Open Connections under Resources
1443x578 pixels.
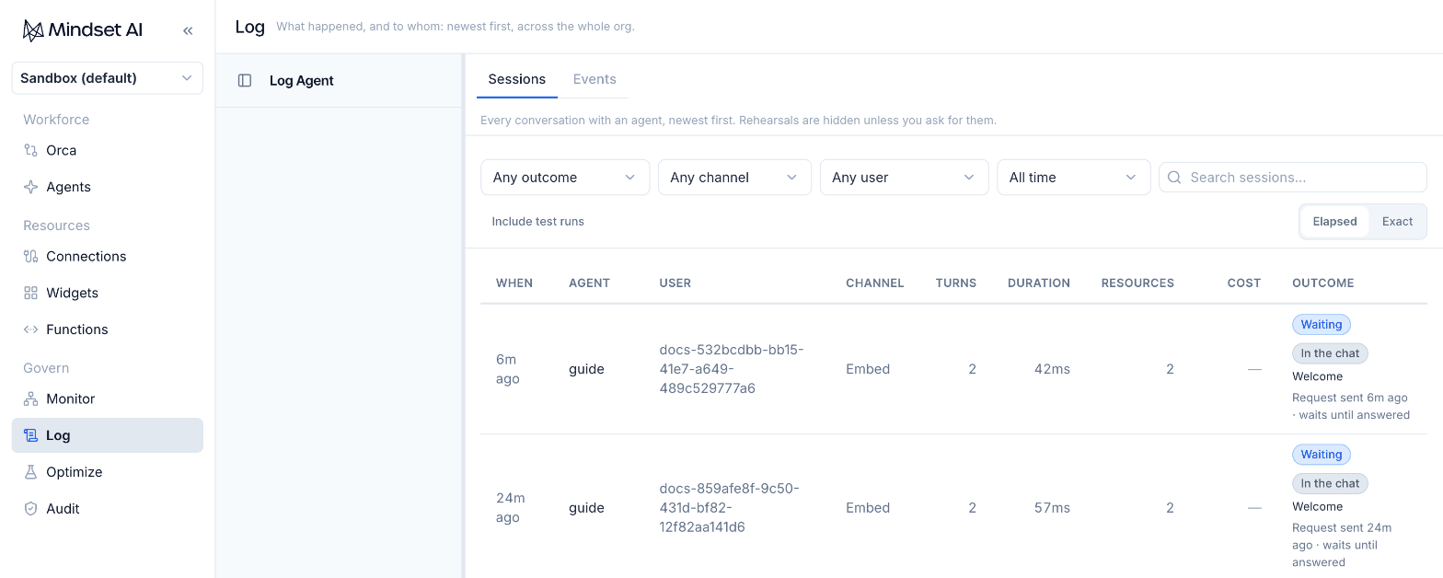108,256
